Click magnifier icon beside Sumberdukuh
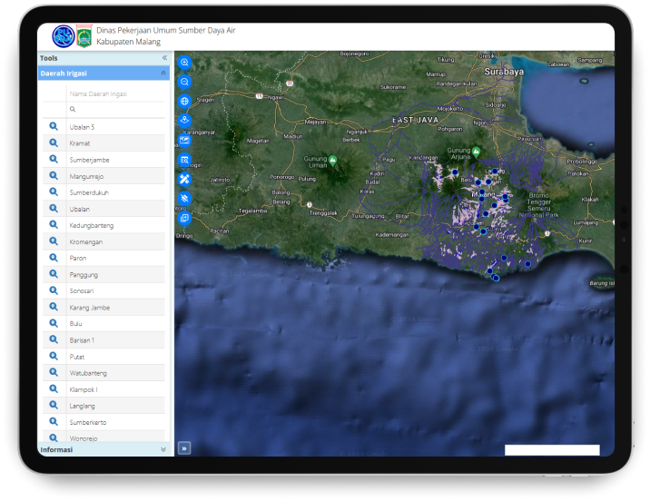 (54, 192)
